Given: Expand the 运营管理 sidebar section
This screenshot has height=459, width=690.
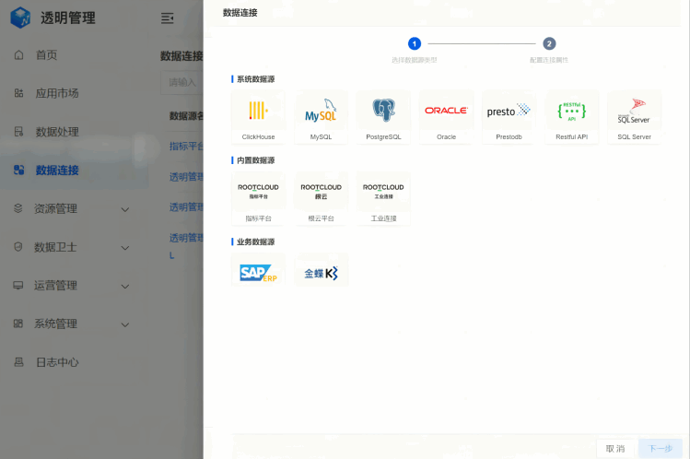Looking at the screenshot, I should (125, 286).
